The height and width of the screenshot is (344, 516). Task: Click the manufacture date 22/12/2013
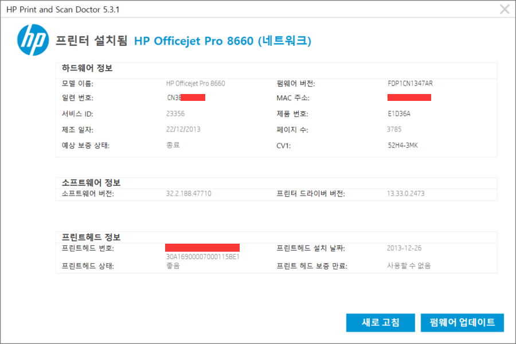[183, 130]
